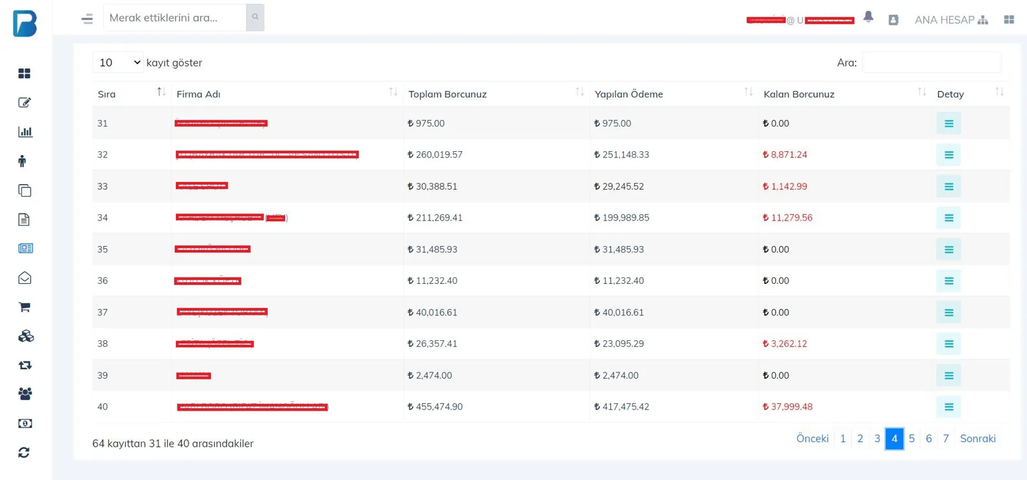Image resolution: width=1027 pixels, height=480 pixels.
Task: Toggle the hamburger menu in the header
Action: click(87, 19)
